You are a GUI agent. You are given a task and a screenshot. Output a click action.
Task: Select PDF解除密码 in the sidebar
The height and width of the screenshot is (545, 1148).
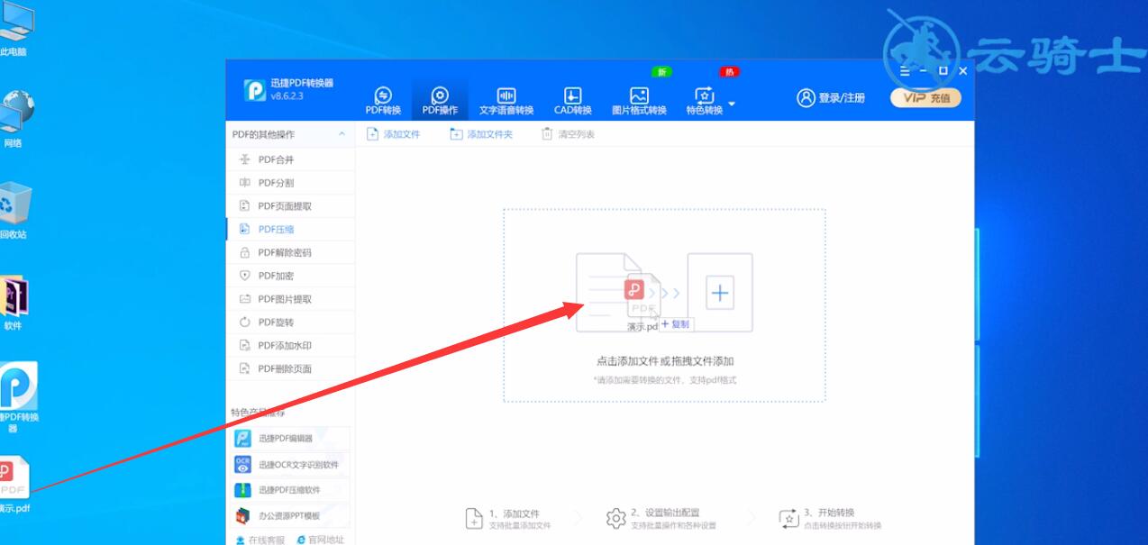(x=290, y=253)
